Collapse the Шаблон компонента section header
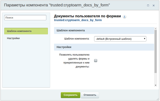This screenshot has width=160, height=101. click(104, 30)
